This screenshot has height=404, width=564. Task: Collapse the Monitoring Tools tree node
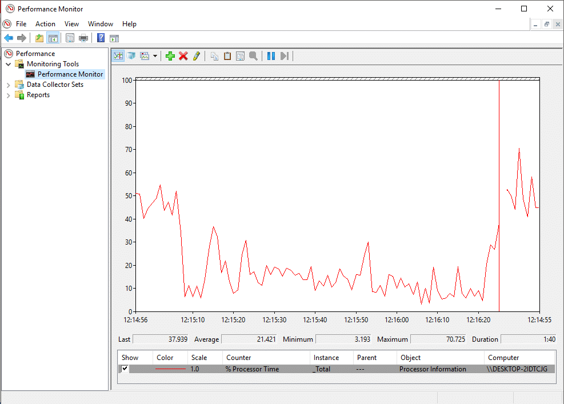(9, 64)
